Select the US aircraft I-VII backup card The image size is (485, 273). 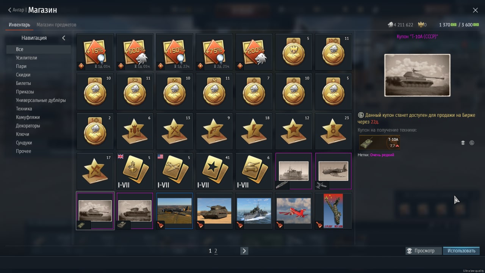click(175, 171)
